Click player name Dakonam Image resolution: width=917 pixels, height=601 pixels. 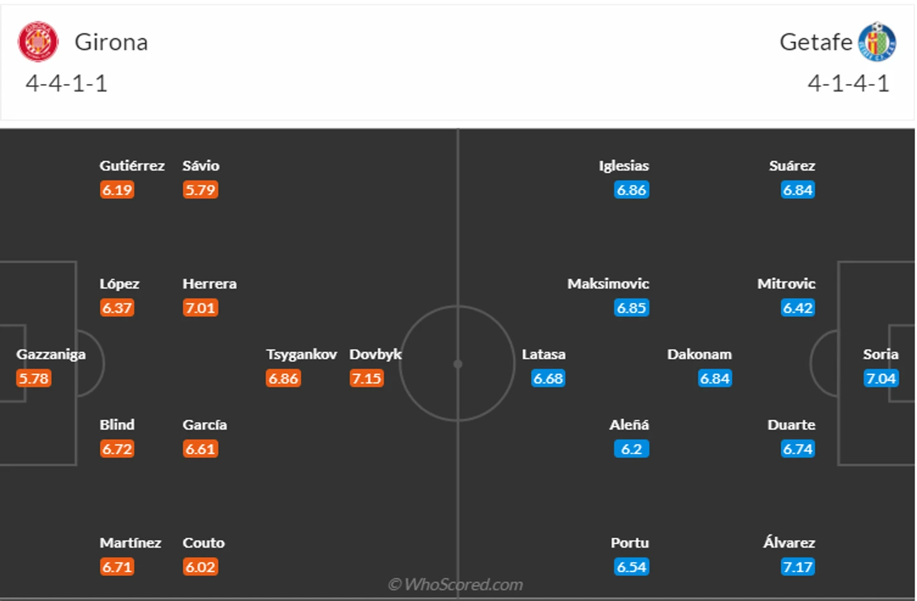tap(699, 354)
